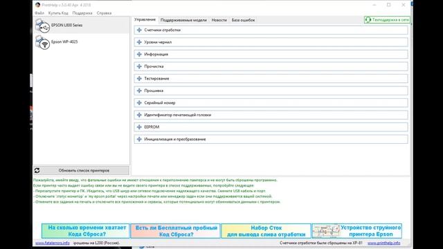Expand the Уровни чернил section
Viewport: 443px width, 249px height.
[x=271, y=42]
